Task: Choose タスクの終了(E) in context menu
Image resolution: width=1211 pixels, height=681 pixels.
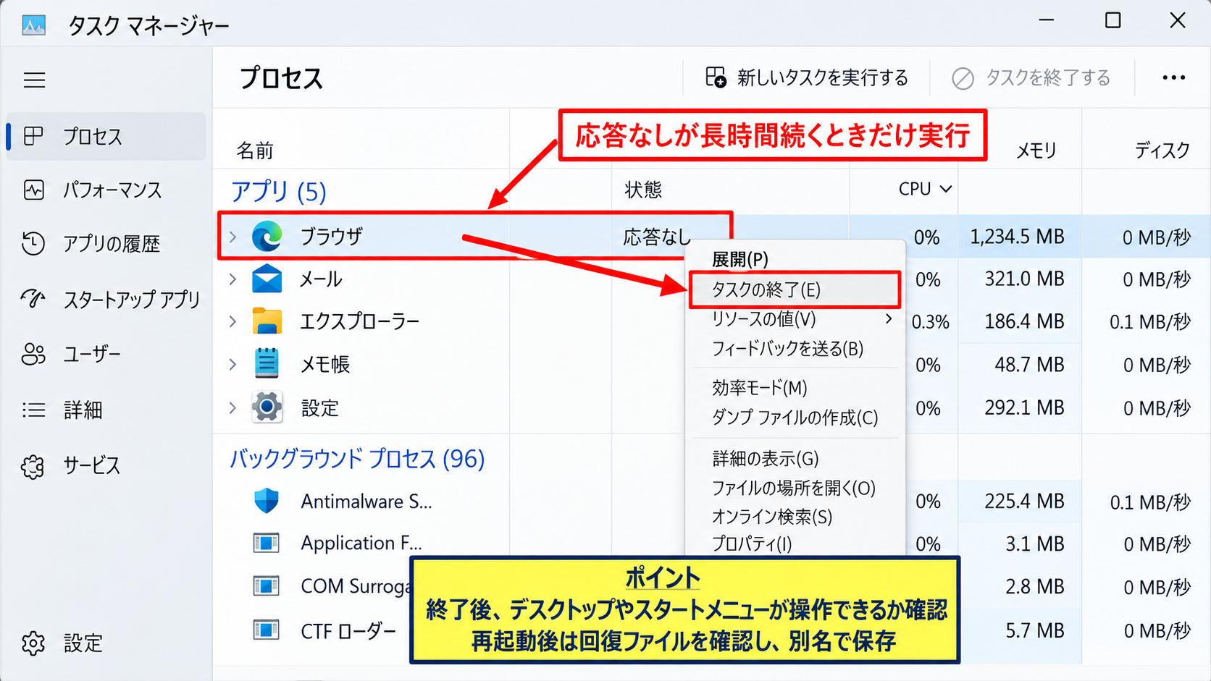Action: click(x=795, y=289)
